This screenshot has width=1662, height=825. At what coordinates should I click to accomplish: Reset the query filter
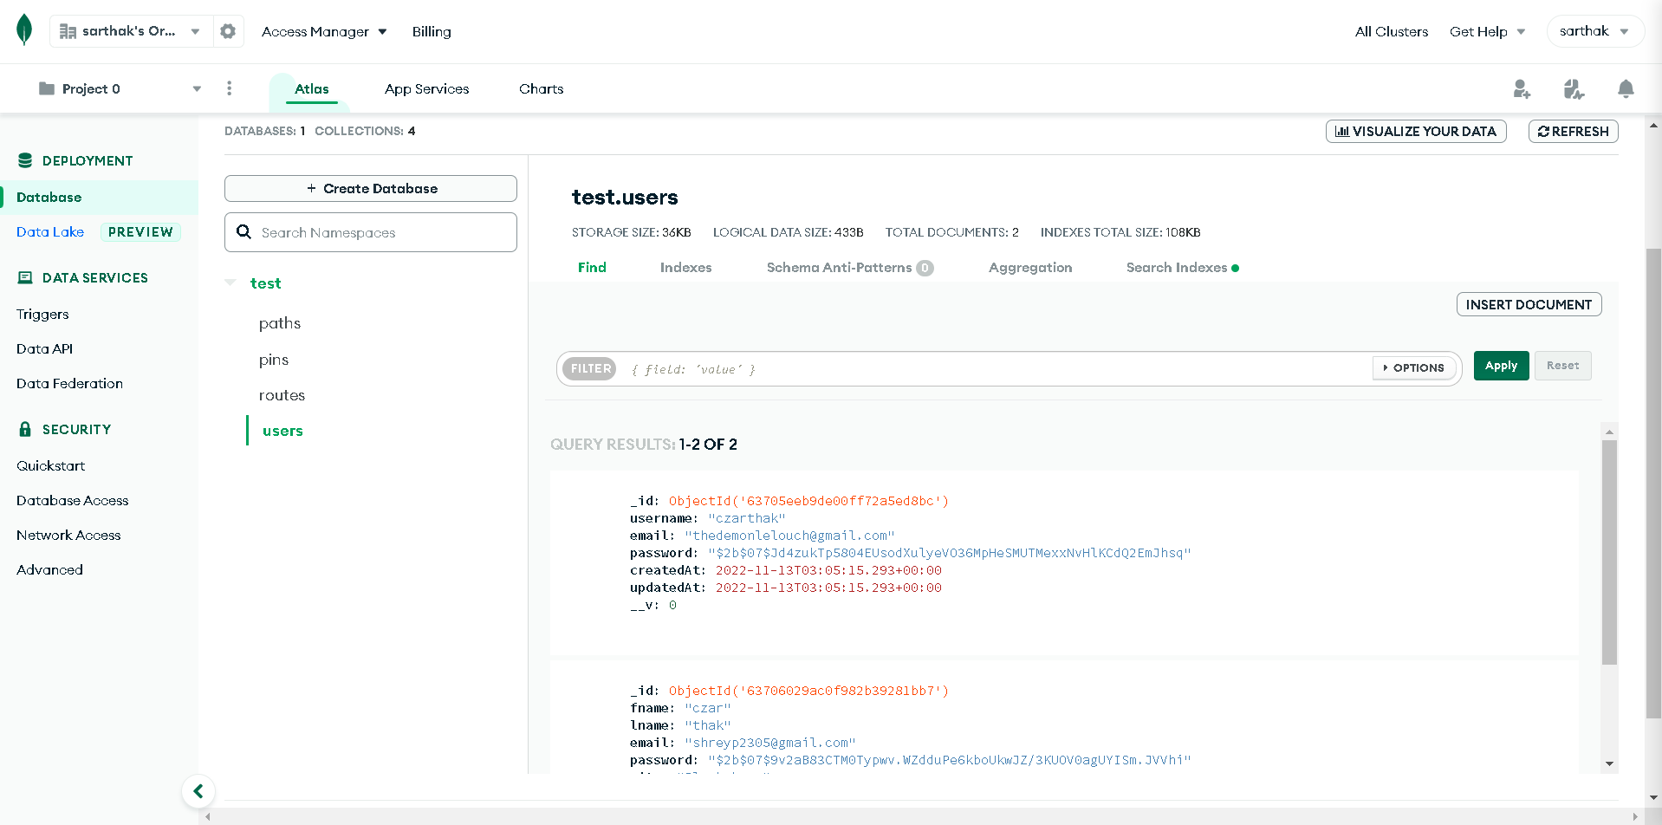pyautogui.click(x=1562, y=366)
